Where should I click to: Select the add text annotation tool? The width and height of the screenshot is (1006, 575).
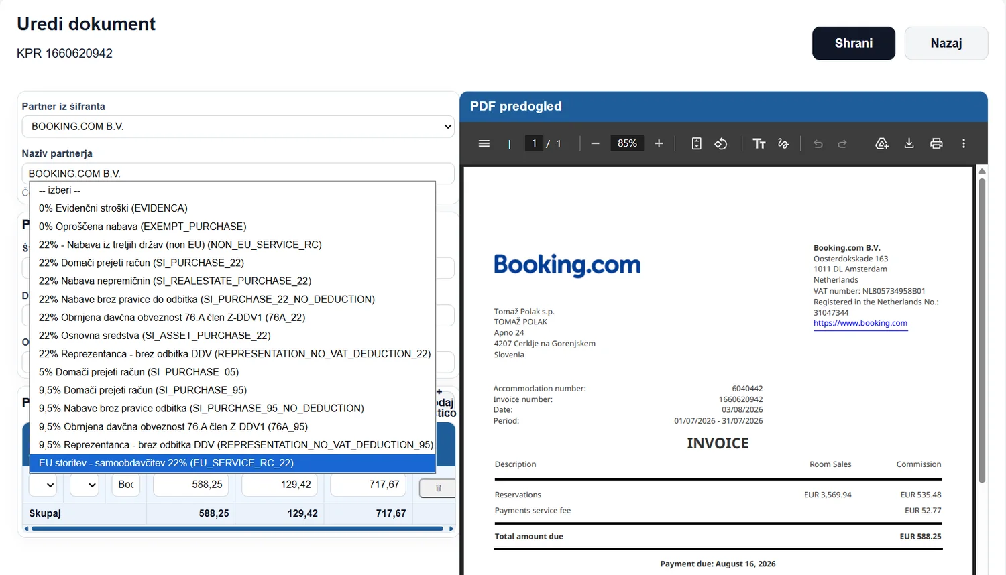click(759, 143)
